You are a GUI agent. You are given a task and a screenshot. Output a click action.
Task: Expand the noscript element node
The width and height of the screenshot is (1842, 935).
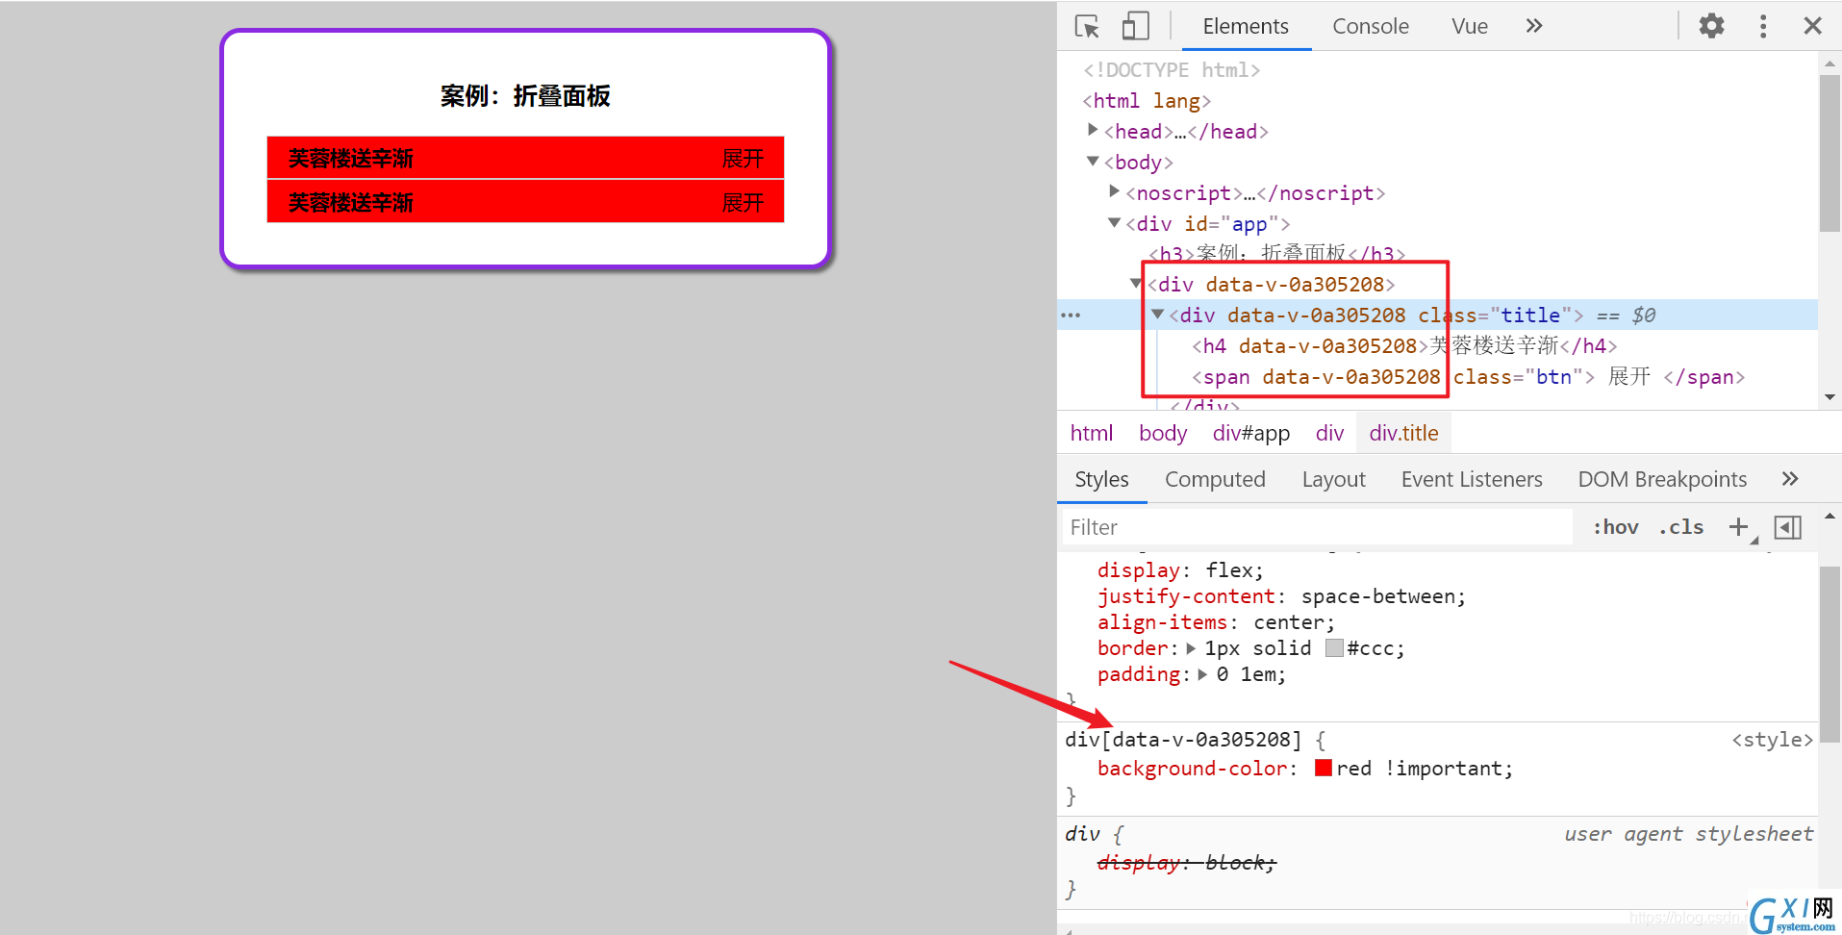point(1114,190)
